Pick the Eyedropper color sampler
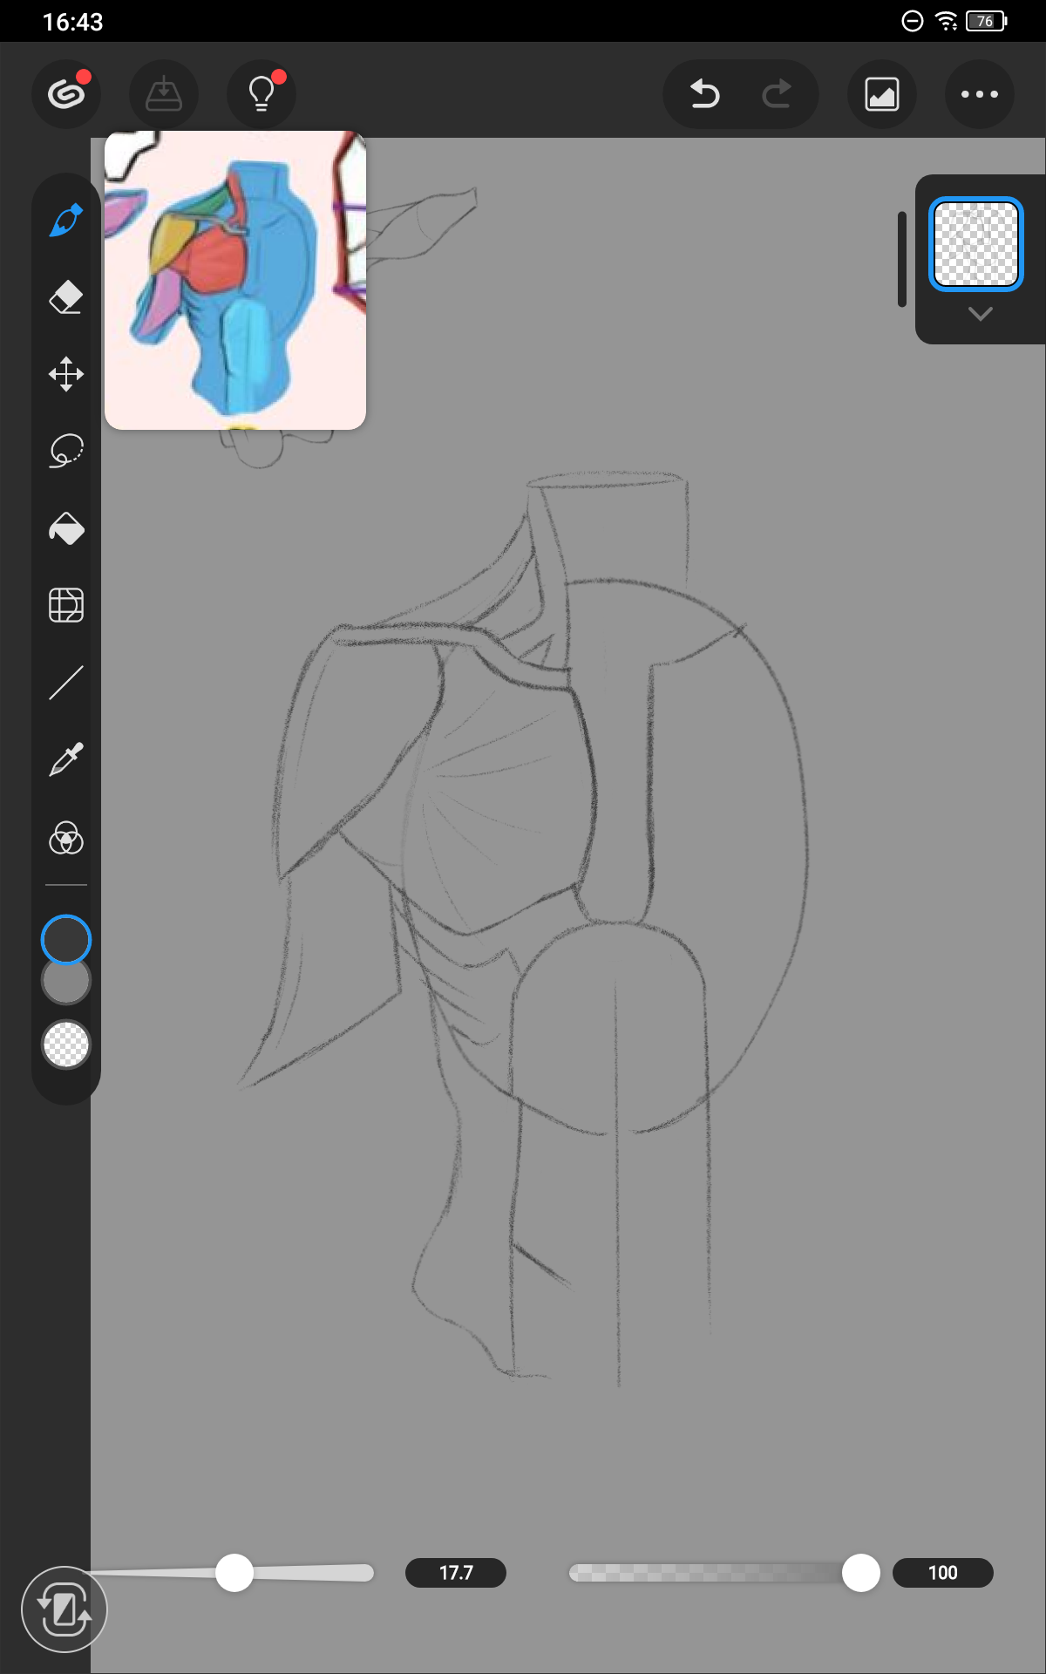Viewport: 1046px width, 1674px height. (66, 759)
